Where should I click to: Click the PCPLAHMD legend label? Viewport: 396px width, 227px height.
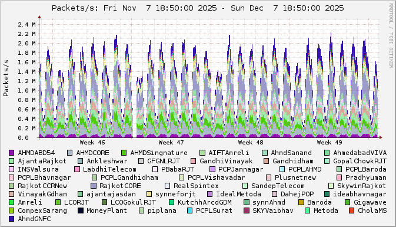(x=305, y=169)
